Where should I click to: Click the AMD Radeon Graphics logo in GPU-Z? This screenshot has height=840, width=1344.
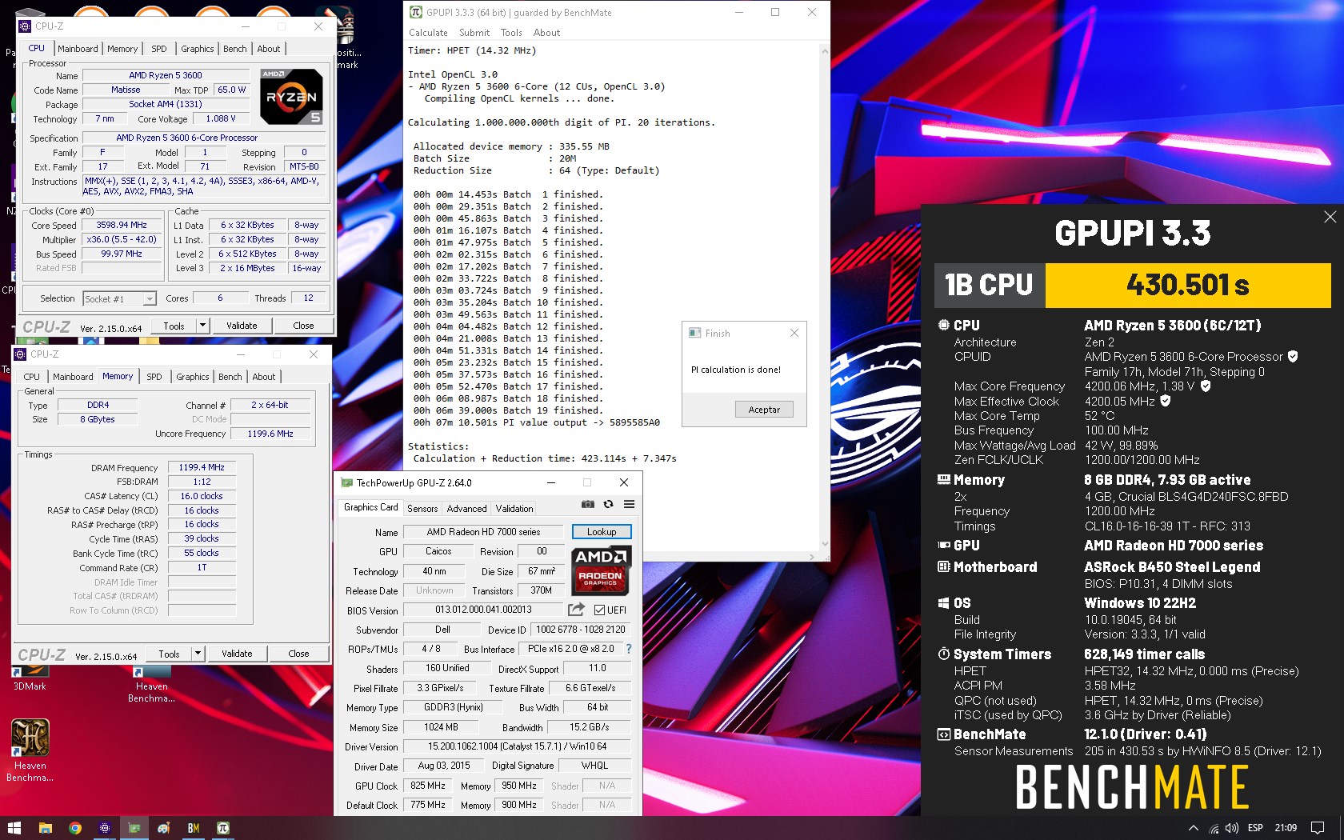coord(602,570)
